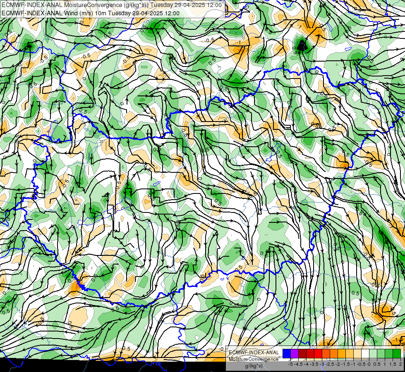Select the light green swatch between 0.5 and 1

[381, 353]
